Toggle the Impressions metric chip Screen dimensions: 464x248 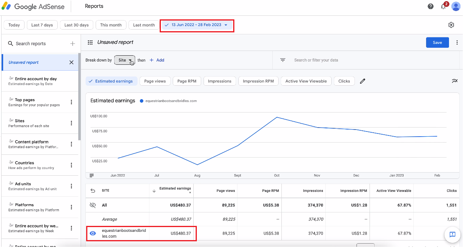(220, 81)
